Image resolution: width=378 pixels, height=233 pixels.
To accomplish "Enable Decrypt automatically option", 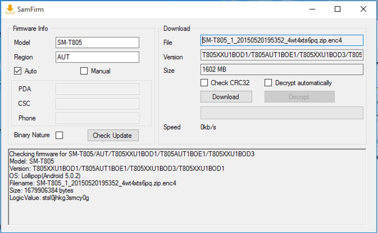I will 268,83.
